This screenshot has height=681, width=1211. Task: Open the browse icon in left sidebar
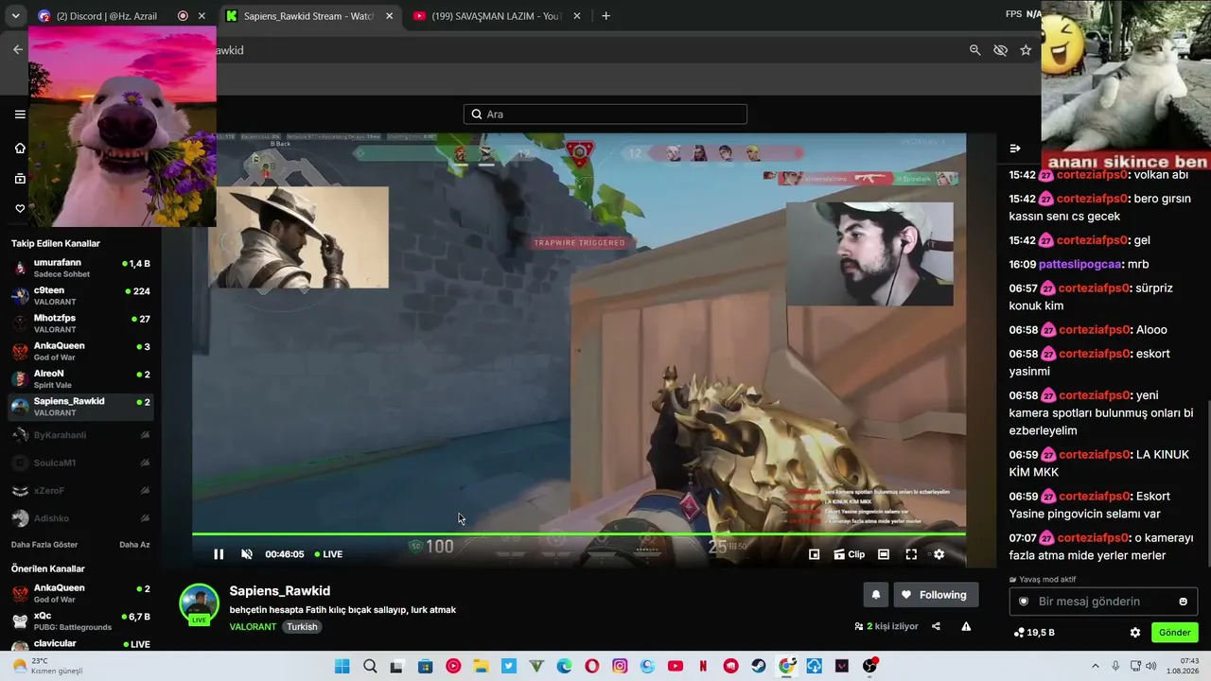point(20,179)
